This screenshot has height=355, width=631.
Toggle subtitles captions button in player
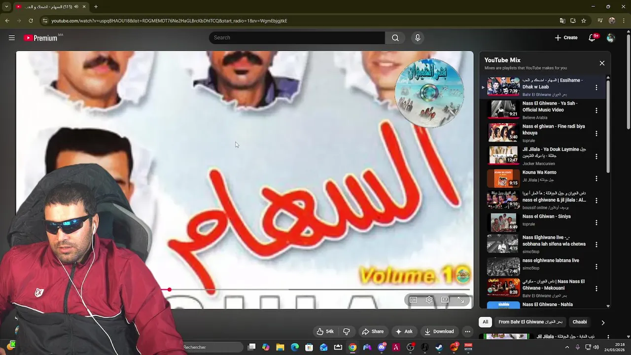[x=414, y=300]
